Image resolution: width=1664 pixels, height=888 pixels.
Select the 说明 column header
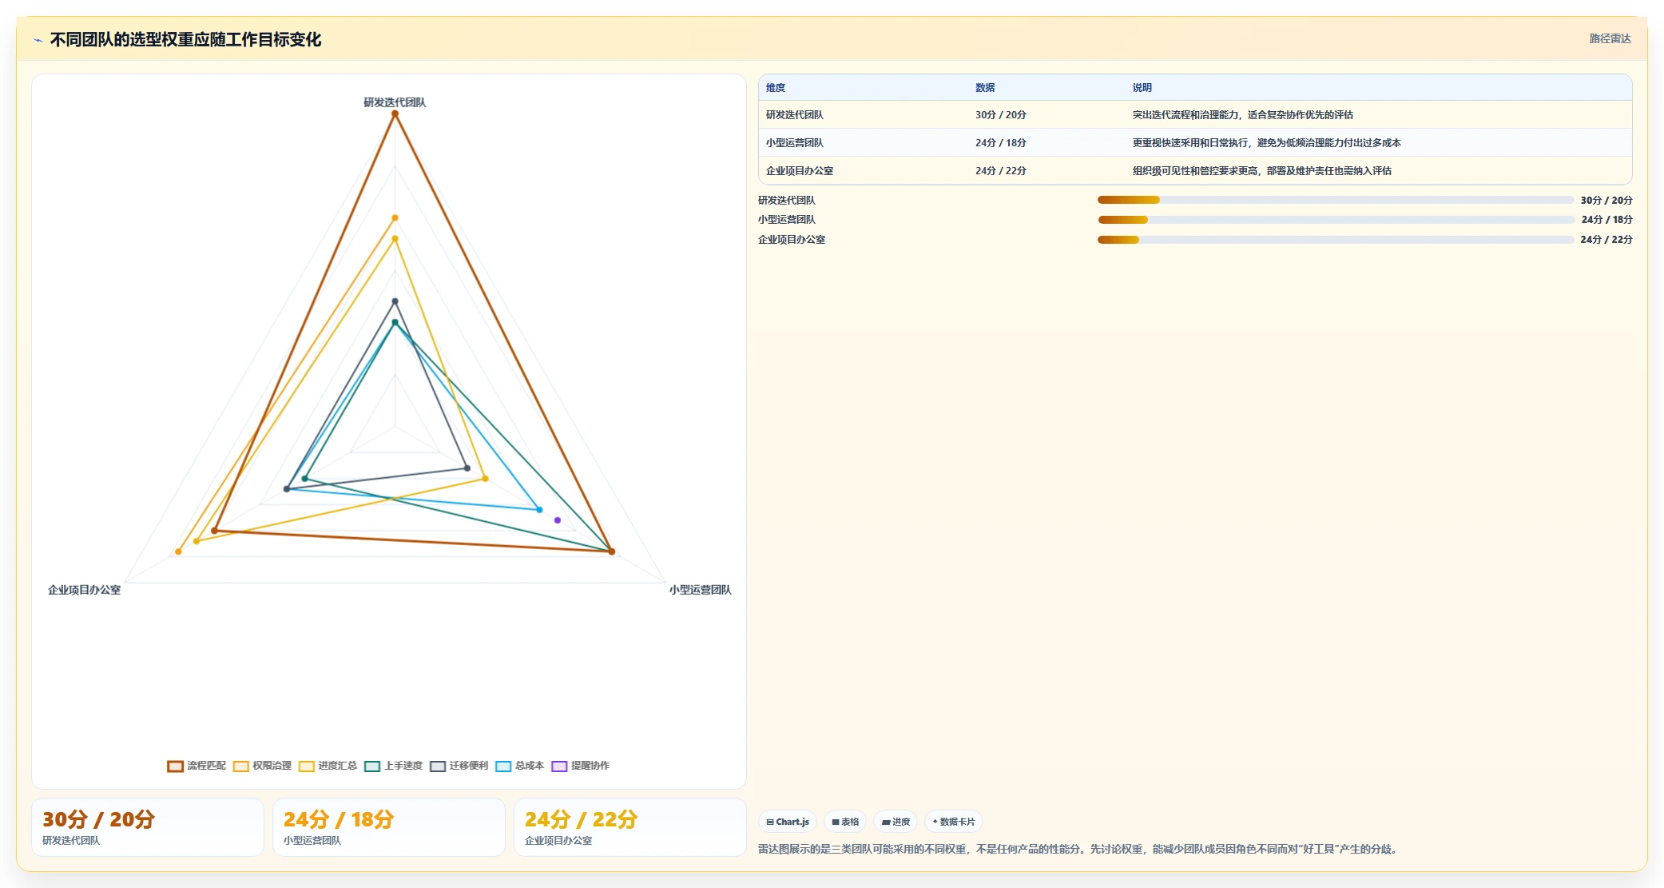tap(1142, 88)
